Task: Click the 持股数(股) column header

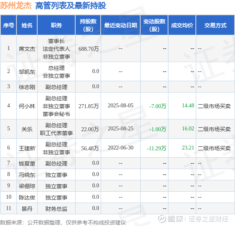Action: click(x=88, y=25)
